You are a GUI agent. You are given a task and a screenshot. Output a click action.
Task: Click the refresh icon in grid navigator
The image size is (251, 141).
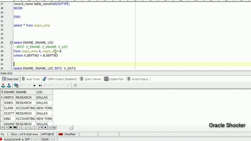41,127
